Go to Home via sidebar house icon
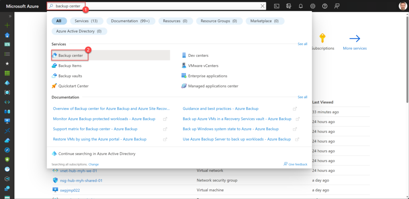The image size is (409, 199). (7, 35)
